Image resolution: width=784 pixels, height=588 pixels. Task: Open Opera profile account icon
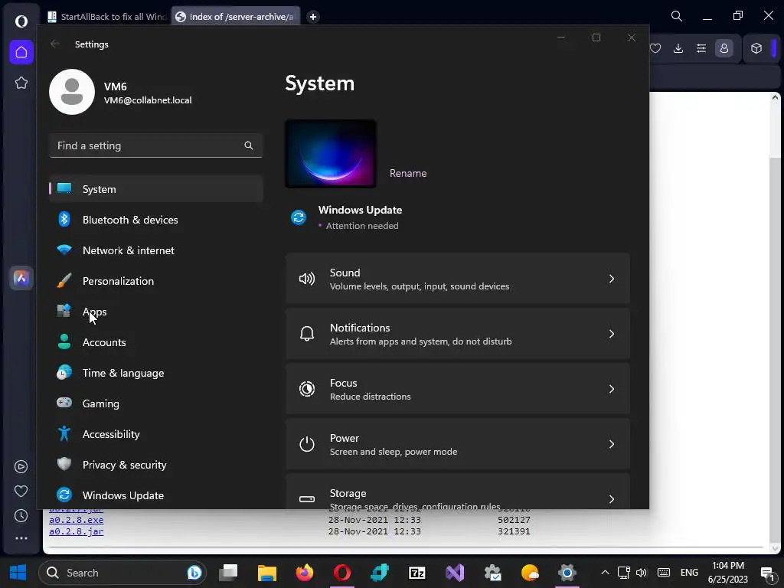724,48
